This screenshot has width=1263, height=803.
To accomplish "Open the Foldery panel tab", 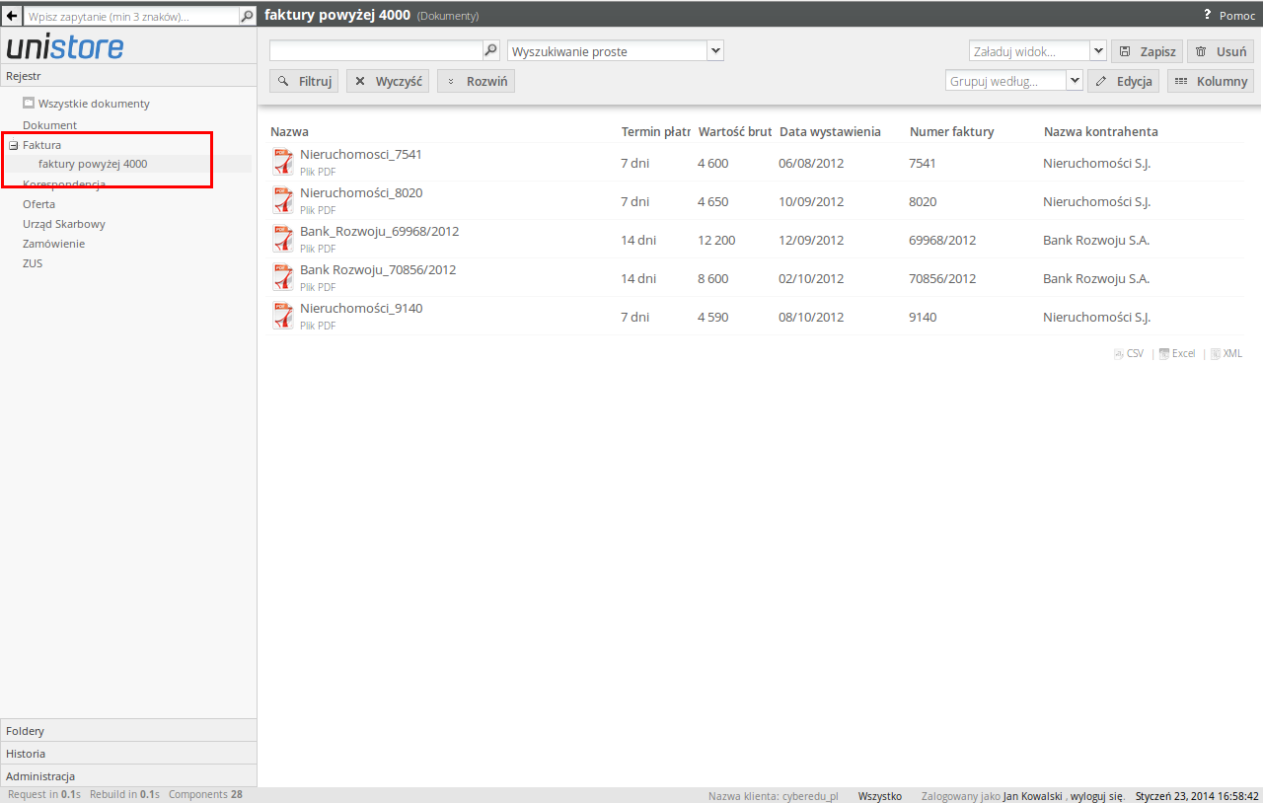I will coord(128,731).
